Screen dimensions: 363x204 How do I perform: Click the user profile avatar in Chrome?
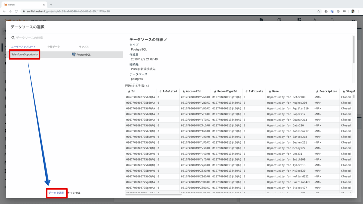[x=353, y=11]
